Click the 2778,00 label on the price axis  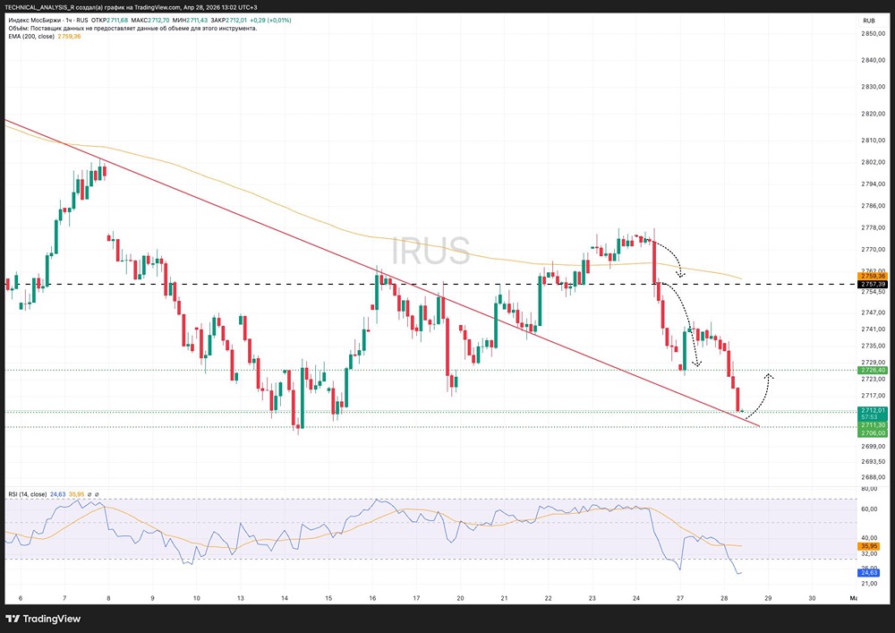(x=873, y=227)
